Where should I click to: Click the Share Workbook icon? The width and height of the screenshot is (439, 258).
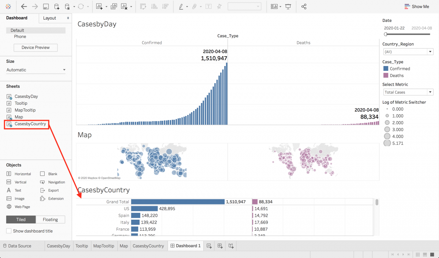[x=304, y=6]
